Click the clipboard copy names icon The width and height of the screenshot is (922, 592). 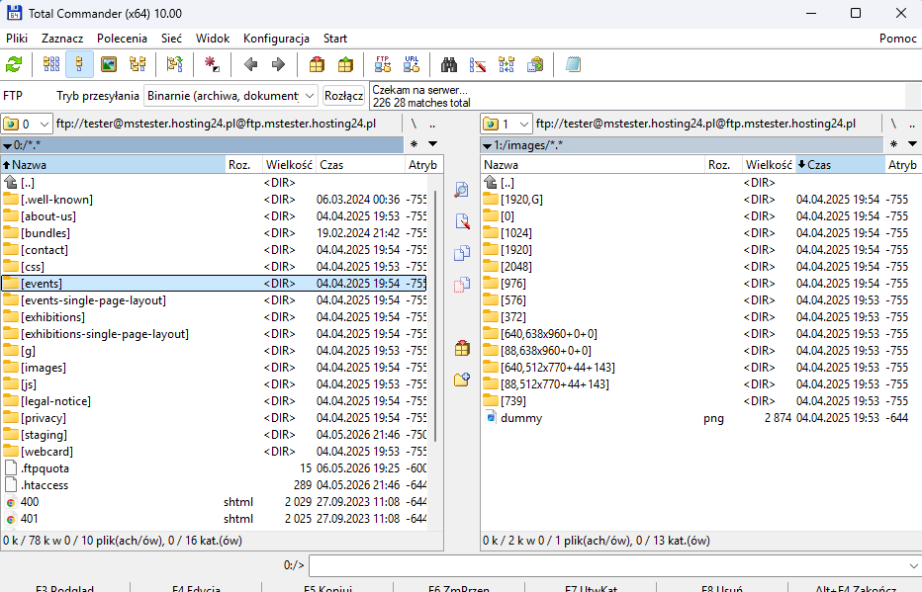tap(535, 64)
